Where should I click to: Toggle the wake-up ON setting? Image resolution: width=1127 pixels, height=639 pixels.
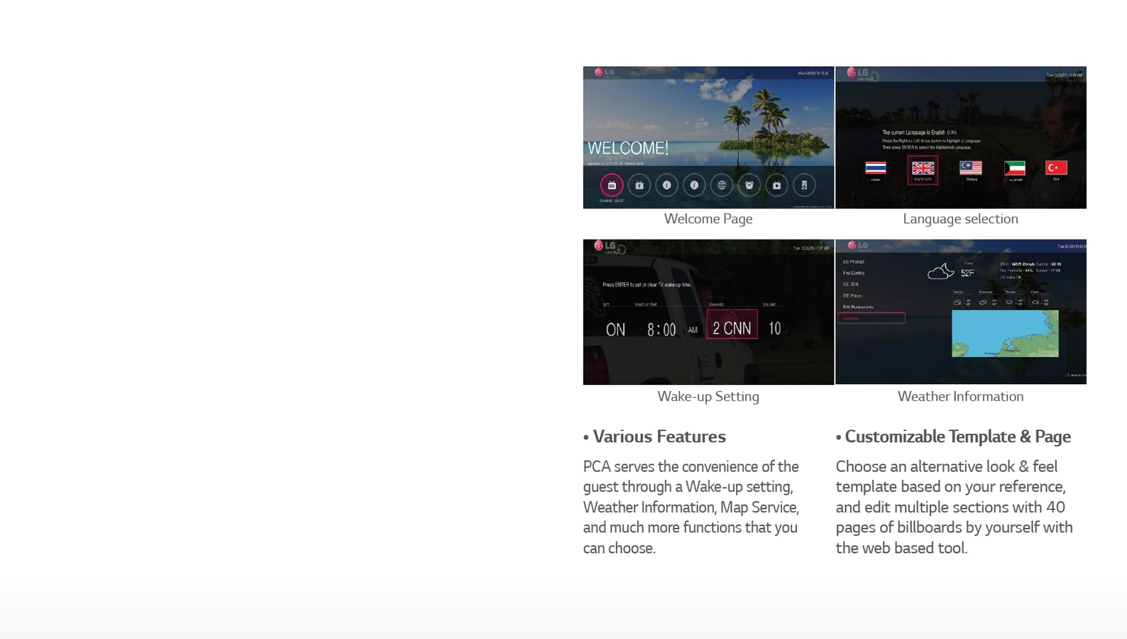[x=615, y=329]
